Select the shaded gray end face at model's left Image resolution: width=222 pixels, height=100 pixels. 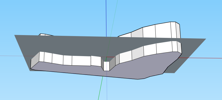pyautogui.click(x=35, y=60)
